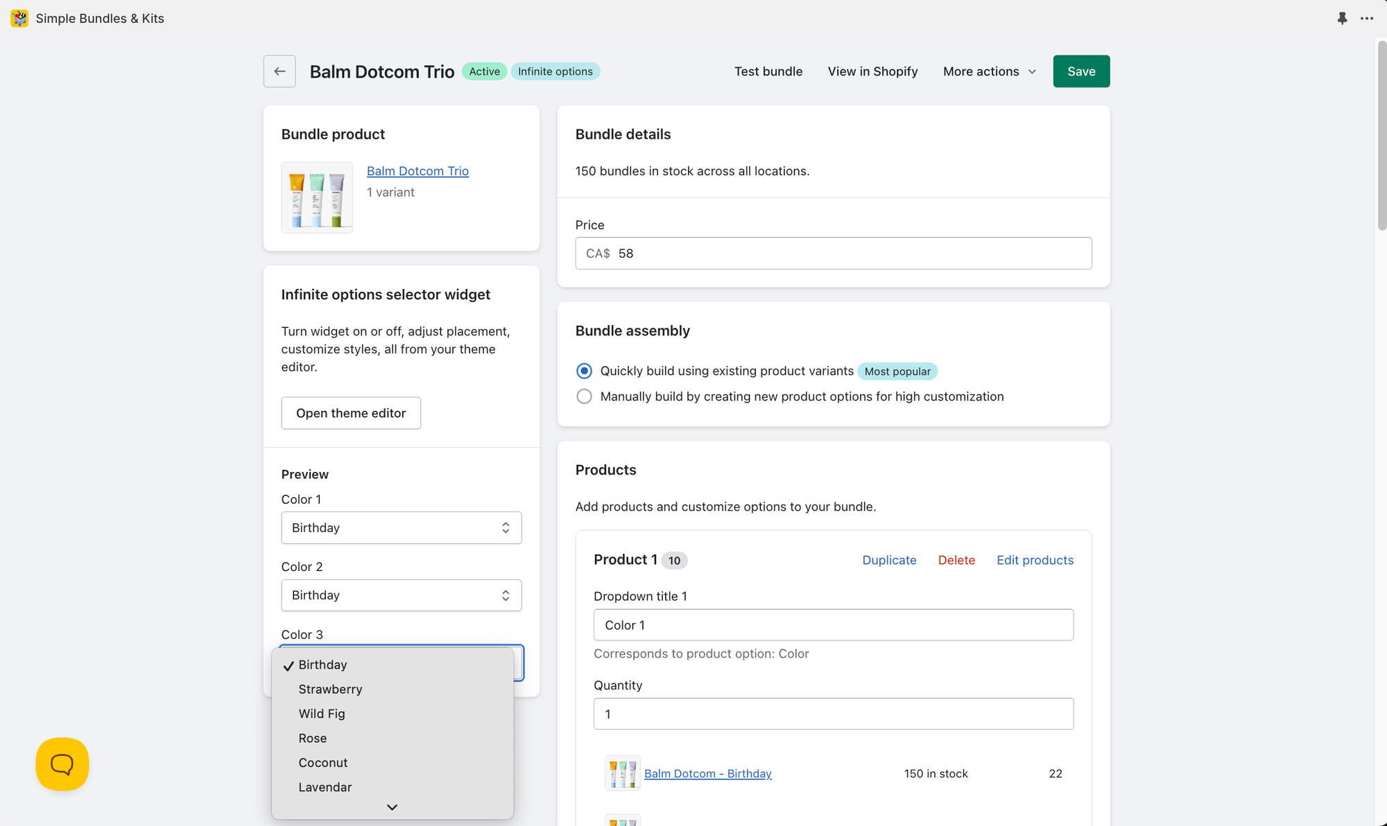Click the Open theme editor button

351,413
